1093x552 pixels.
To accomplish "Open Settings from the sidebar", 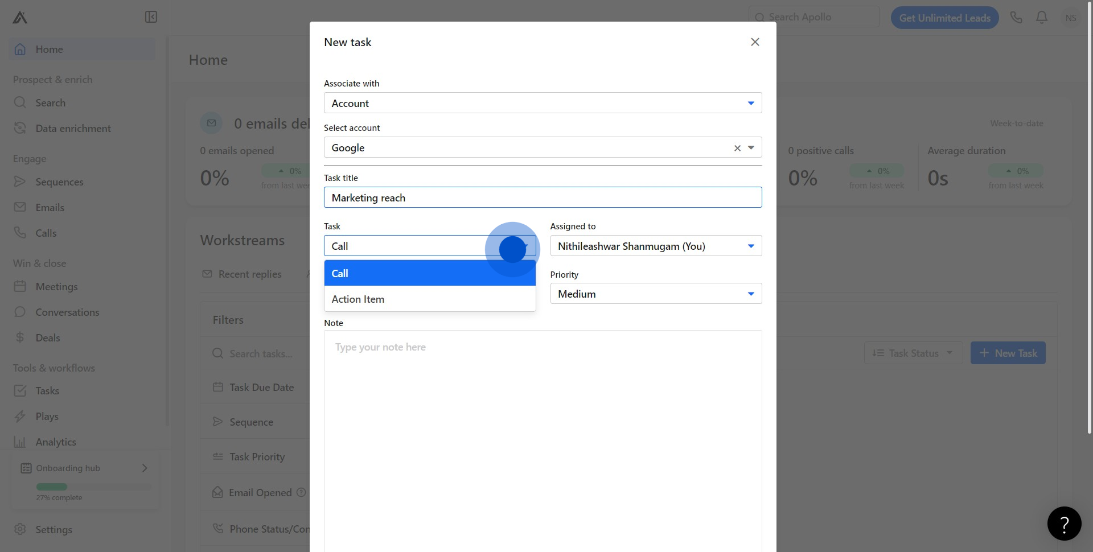I will [54, 529].
